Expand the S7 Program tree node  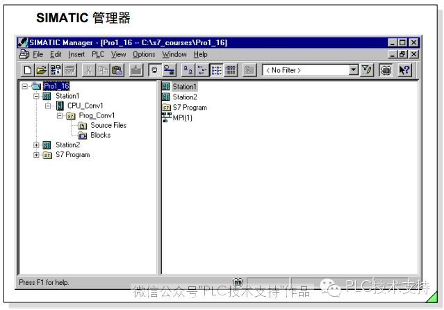pyautogui.click(x=36, y=155)
